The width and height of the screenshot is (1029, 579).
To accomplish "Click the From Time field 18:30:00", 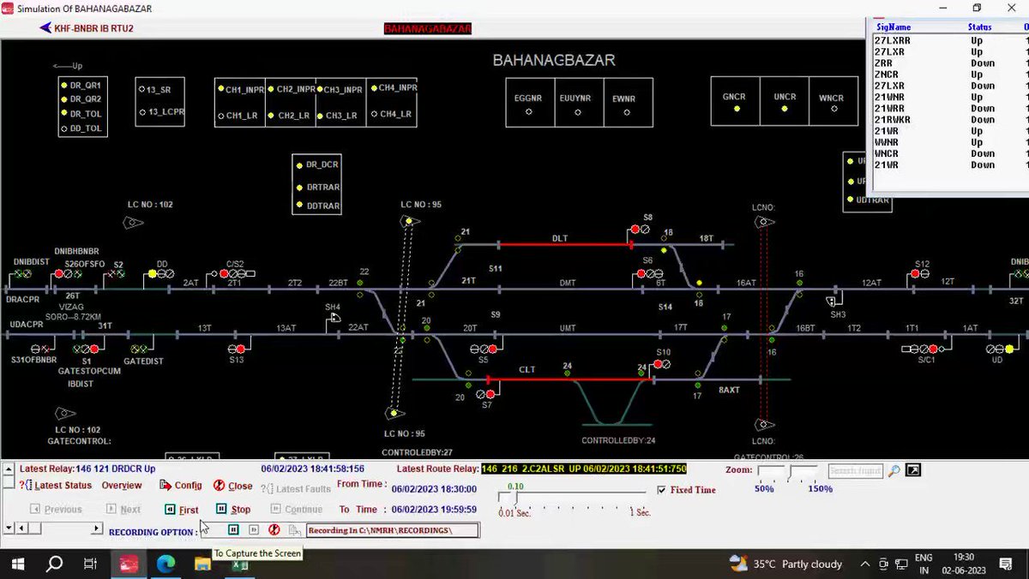I will 434,489.
